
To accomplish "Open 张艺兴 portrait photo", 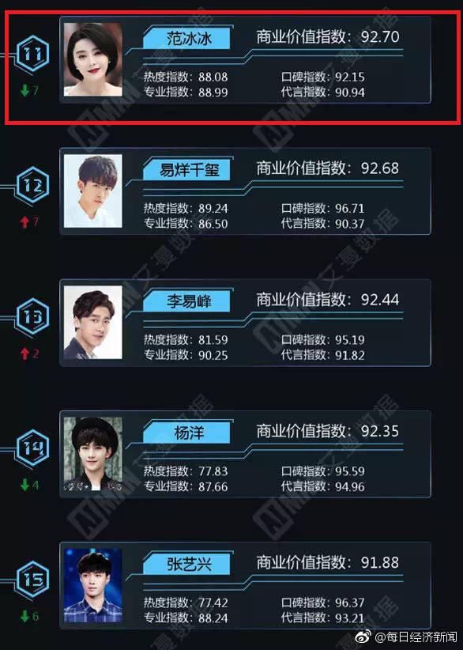I will (93, 585).
